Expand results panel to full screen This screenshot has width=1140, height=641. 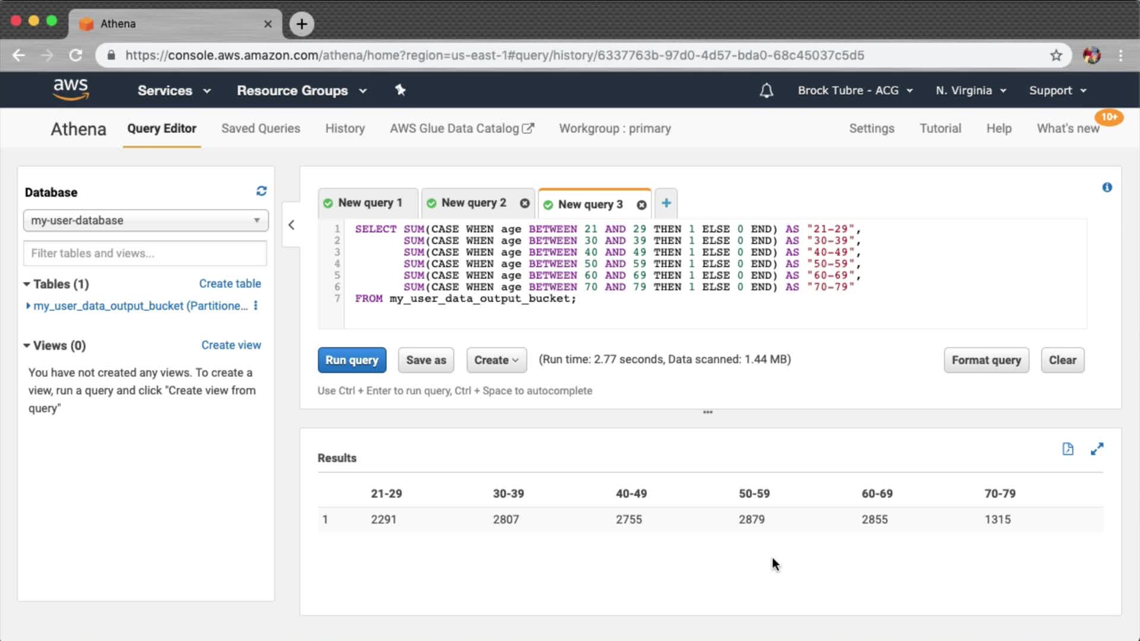tap(1097, 449)
